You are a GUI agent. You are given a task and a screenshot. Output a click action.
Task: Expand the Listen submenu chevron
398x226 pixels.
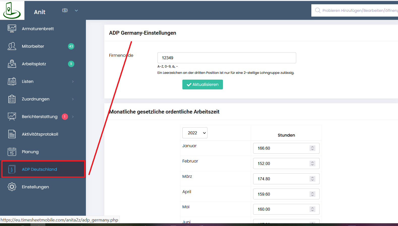(x=73, y=81)
